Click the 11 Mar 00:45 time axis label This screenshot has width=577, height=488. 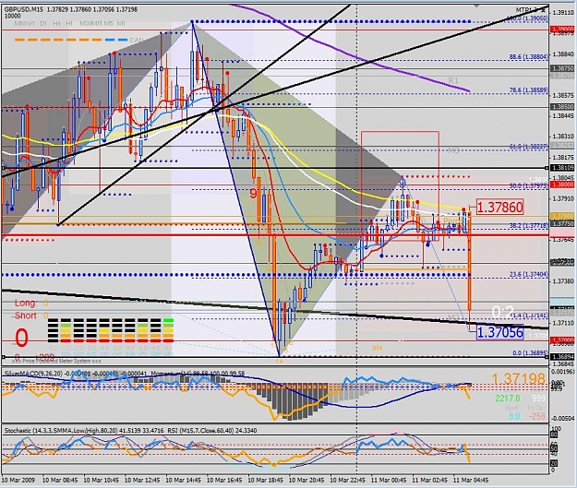389,481
